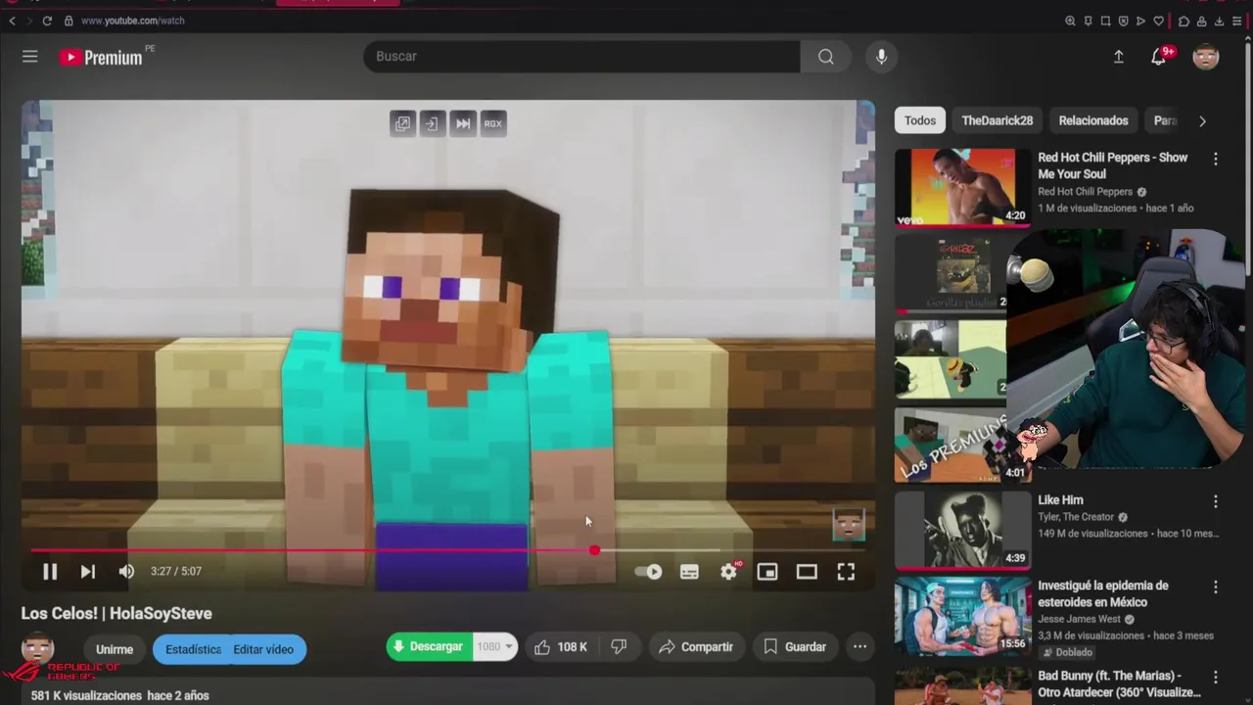Image resolution: width=1253 pixels, height=705 pixels.
Task: Click the Compartir share button
Action: 696,647
